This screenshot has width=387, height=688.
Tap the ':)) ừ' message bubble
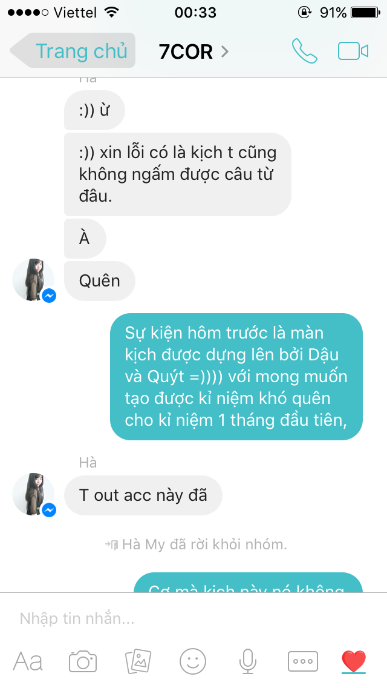[94, 110]
